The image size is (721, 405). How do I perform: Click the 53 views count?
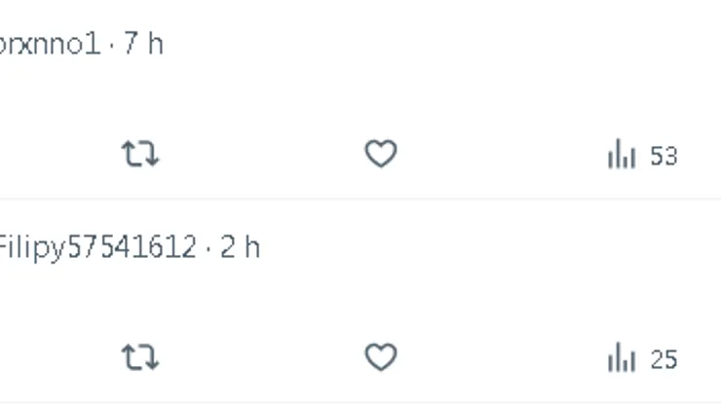(664, 156)
